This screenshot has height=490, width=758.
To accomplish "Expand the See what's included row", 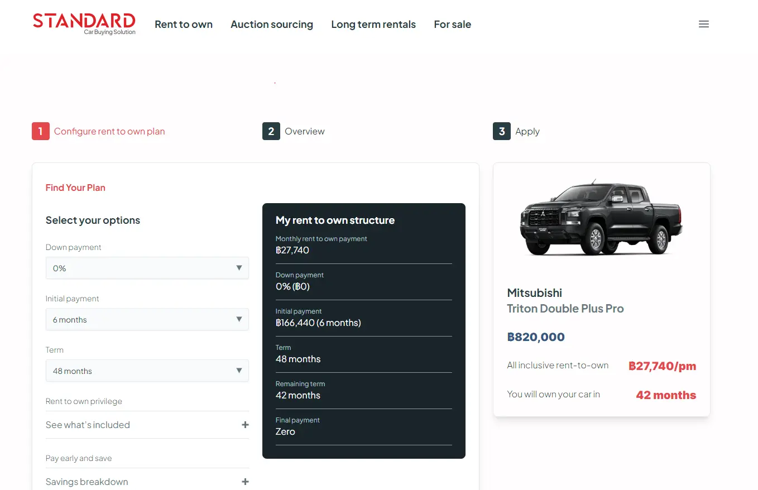I will [x=147, y=425].
